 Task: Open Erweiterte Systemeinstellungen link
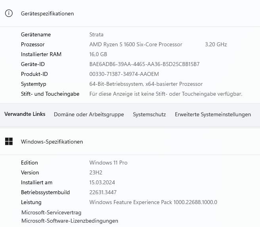213,114
